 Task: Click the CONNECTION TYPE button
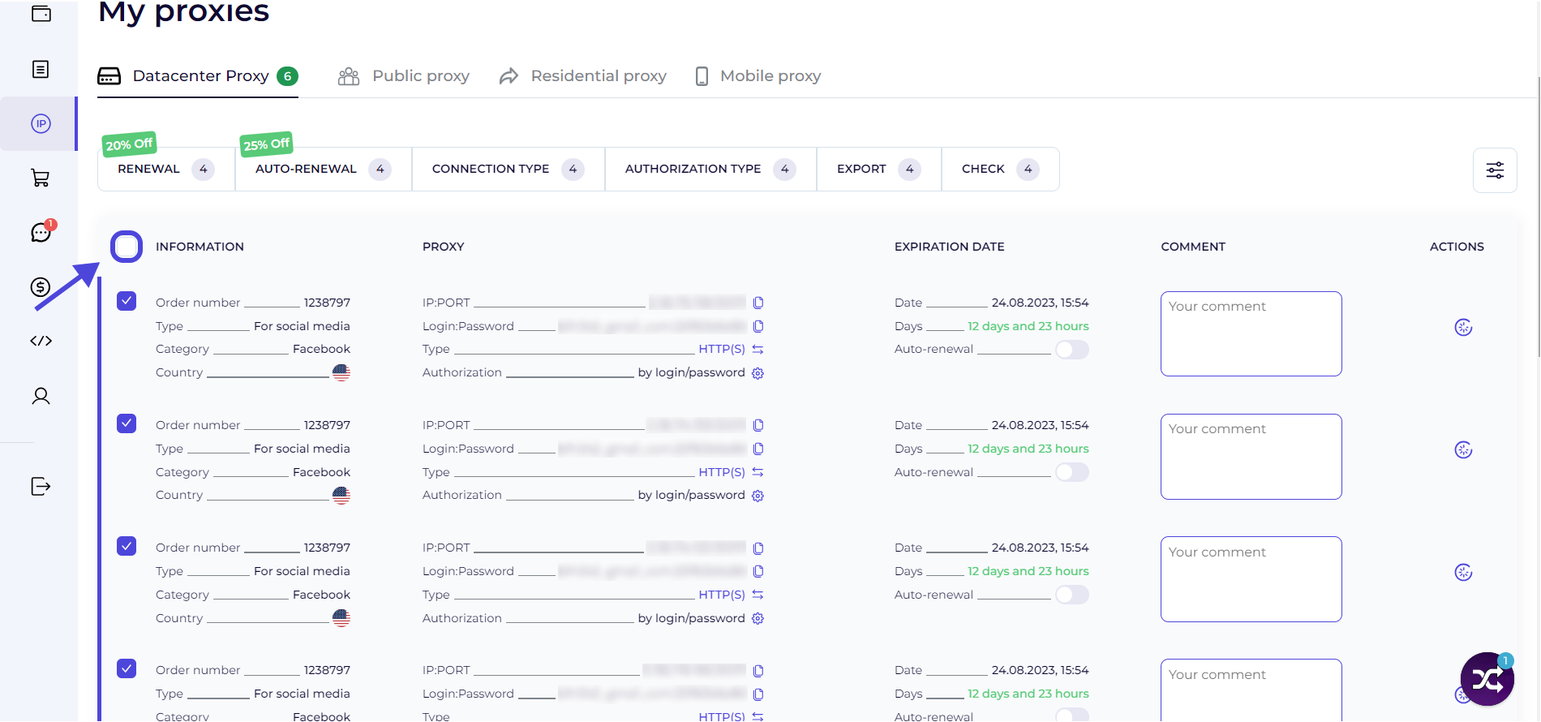[x=509, y=169]
